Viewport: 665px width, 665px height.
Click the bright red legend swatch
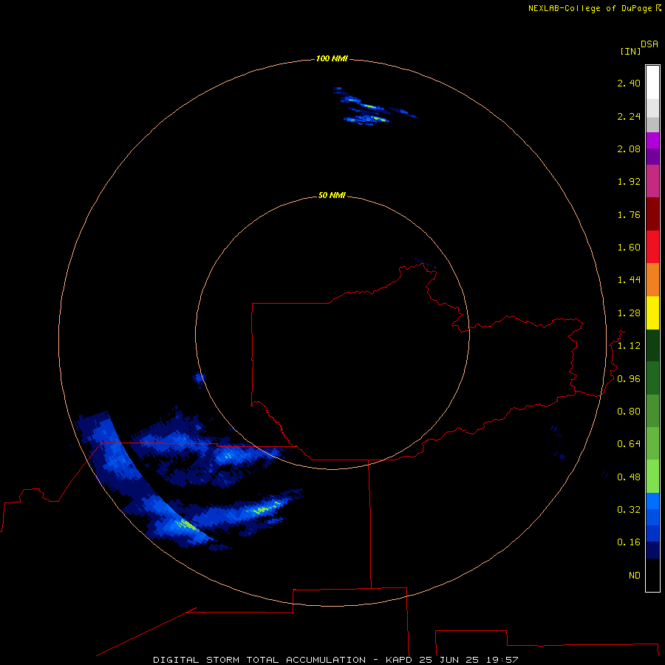[x=652, y=247]
